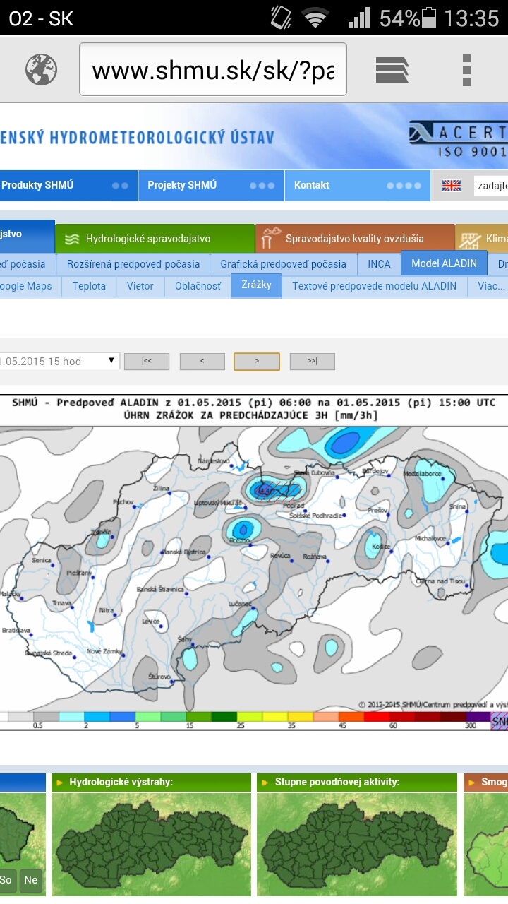The width and height of the screenshot is (508, 904).
Task: Open the browser tabs stack icon
Action: (392, 70)
